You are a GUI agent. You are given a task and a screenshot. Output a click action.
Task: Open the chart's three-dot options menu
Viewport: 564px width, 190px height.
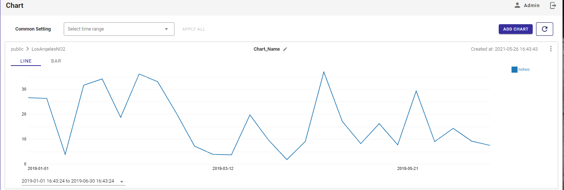tap(551, 49)
